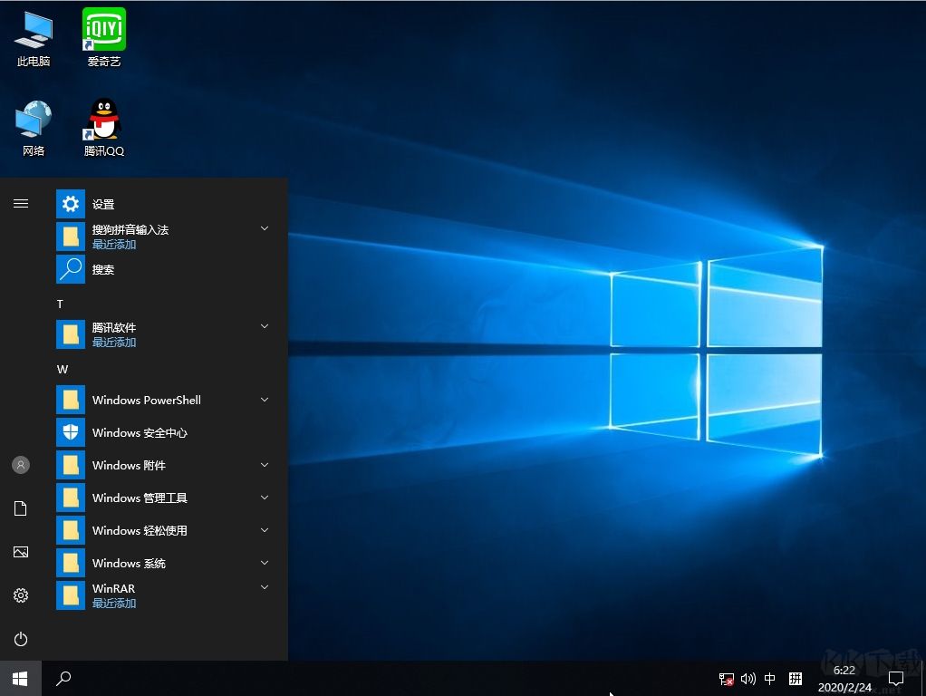Image resolution: width=926 pixels, height=696 pixels.
Task: Select the T section header in Start menu
Action: pos(59,304)
